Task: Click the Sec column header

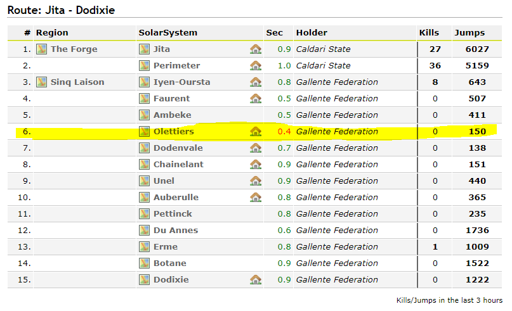Action: point(274,32)
